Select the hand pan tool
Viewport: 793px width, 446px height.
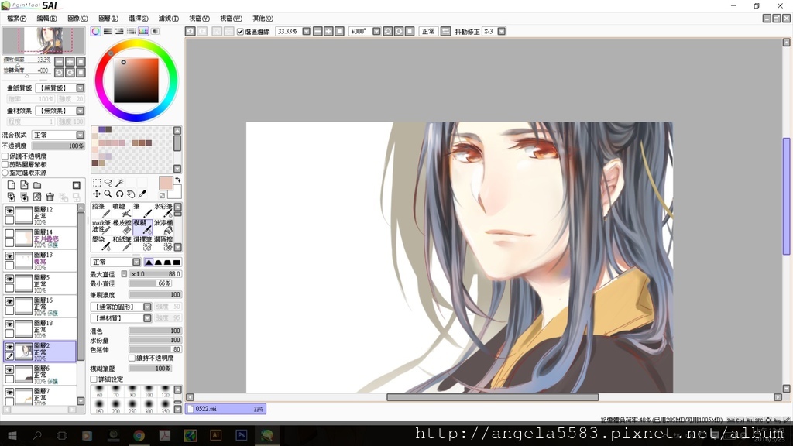tap(131, 194)
